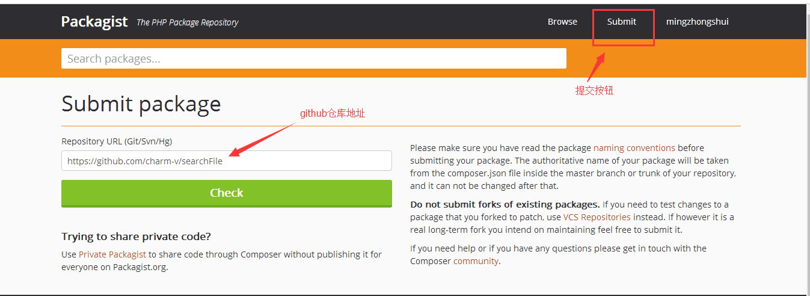Open the Packagist home logo
The width and height of the screenshot is (810, 296).
tap(94, 22)
